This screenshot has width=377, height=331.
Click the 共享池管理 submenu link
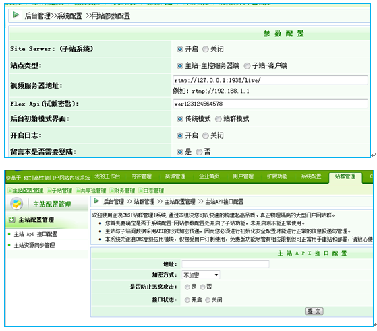(93, 190)
